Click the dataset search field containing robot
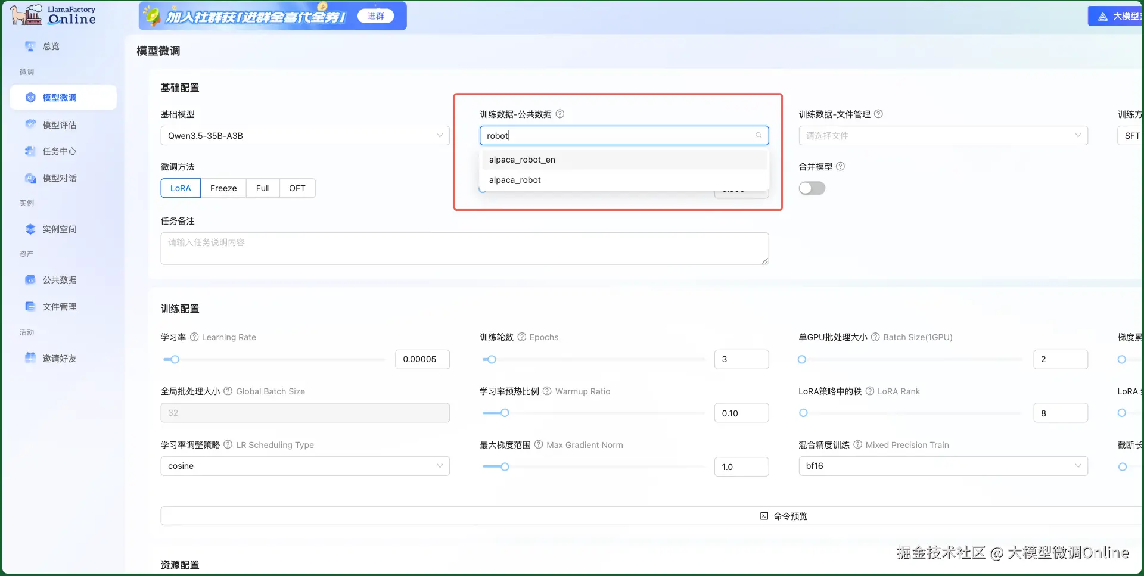Image resolution: width=1144 pixels, height=576 pixels. pyautogui.click(x=624, y=136)
